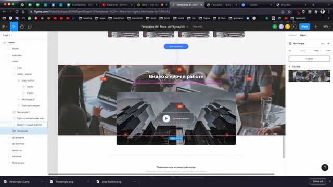Open the play-button.svg download chevron

pyautogui.click(x=134, y=181)
